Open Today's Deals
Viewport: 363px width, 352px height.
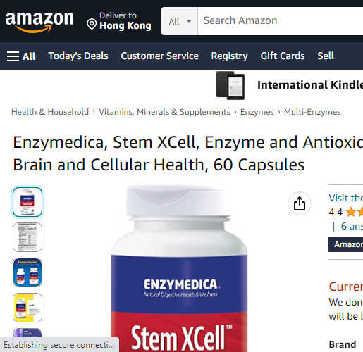(78, 56)
